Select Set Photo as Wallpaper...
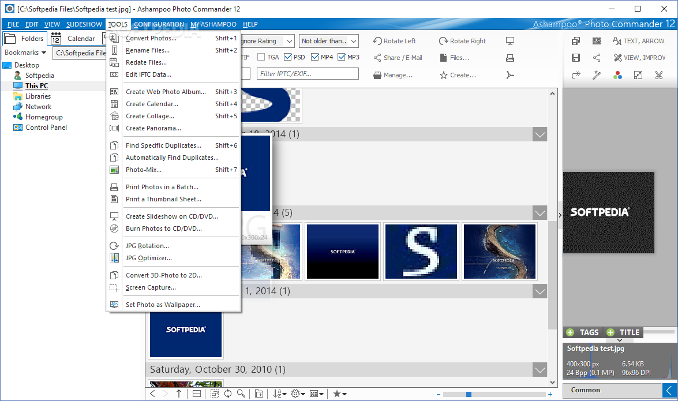 [173, 305]
